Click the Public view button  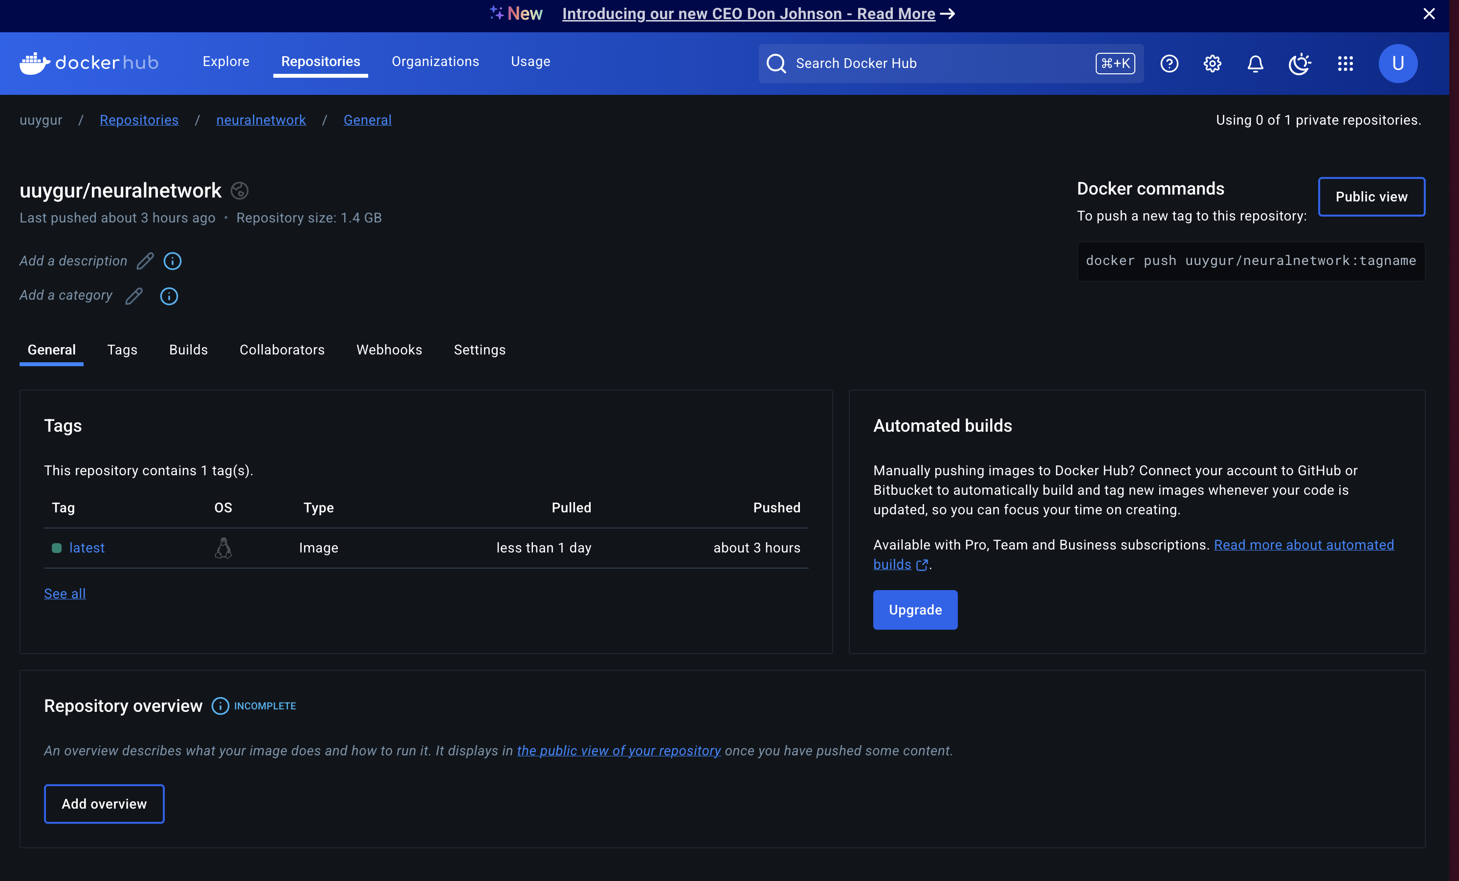coord(1371,197)
